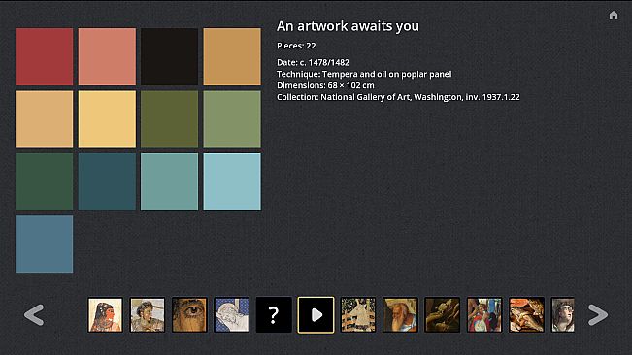Click the 'Date: c. 1478/1482' line
This screenshot has height=355, width=632.
(x=313, y=62)
